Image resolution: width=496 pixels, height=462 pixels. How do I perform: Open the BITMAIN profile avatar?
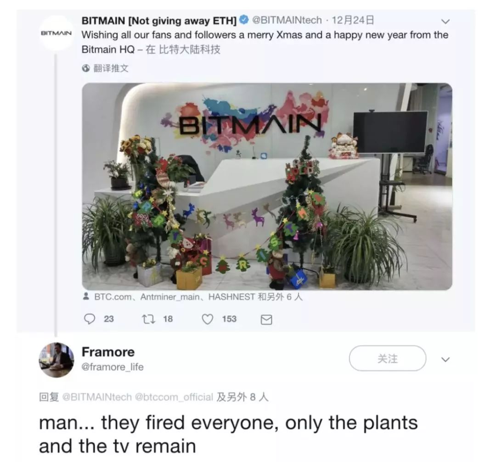coord(56,33)
